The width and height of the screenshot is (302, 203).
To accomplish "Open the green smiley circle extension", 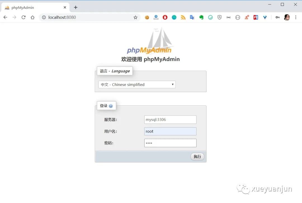I will (210, 17).
